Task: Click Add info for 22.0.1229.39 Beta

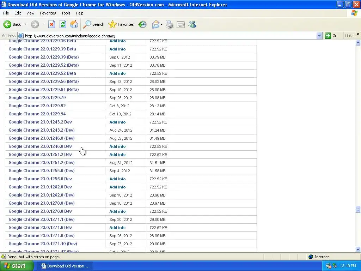Action: 117,49
